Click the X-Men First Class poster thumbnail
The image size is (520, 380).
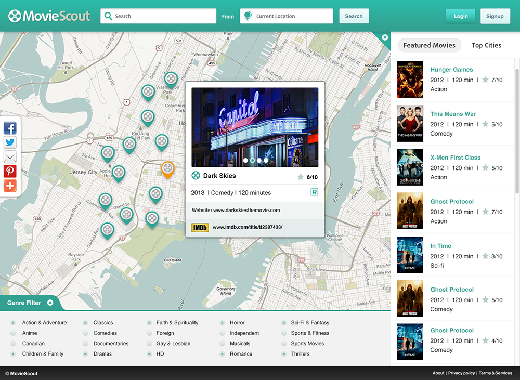410,167
